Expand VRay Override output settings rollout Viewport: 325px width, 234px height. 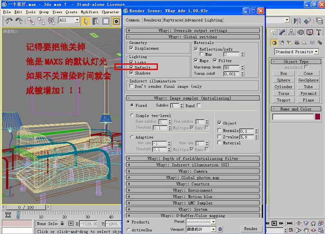[193, 31]
